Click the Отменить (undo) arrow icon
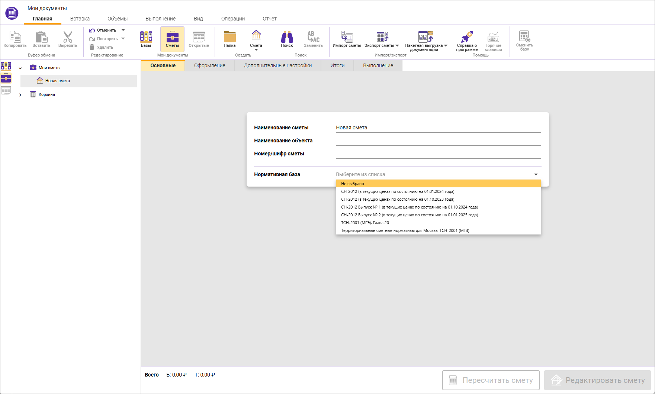655x394 pixels. (x=92, y=30)
